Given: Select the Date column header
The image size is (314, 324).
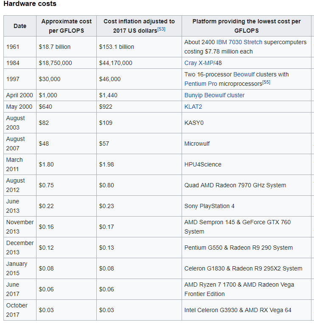Looking at the screenshot, I should (20, 26).
